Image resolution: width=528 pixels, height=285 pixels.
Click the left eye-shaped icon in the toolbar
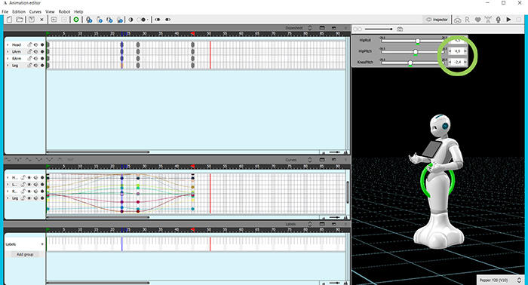coord(158,20)
